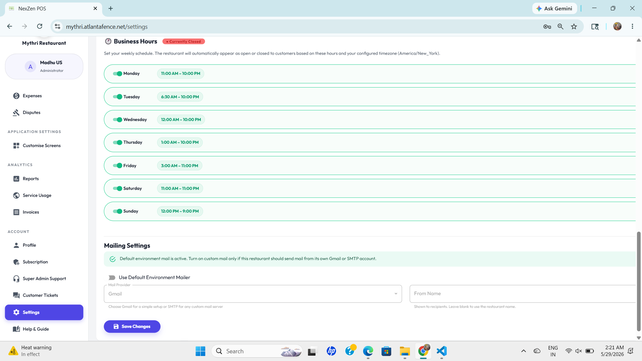
Task: Click the Ask Gemini button
Action: tap(554, 8)
